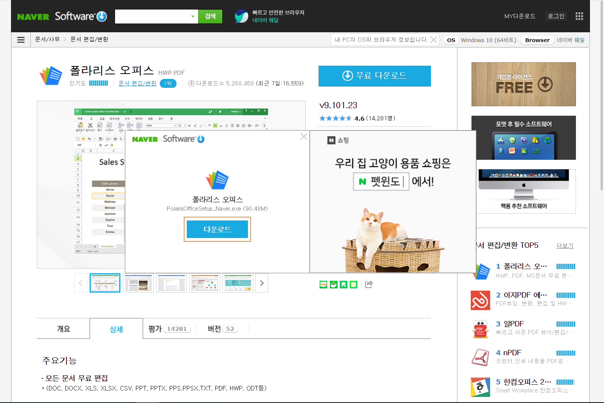Open nPDF icon in TOP5 list
604x403 pixels.
click(480, 358)
